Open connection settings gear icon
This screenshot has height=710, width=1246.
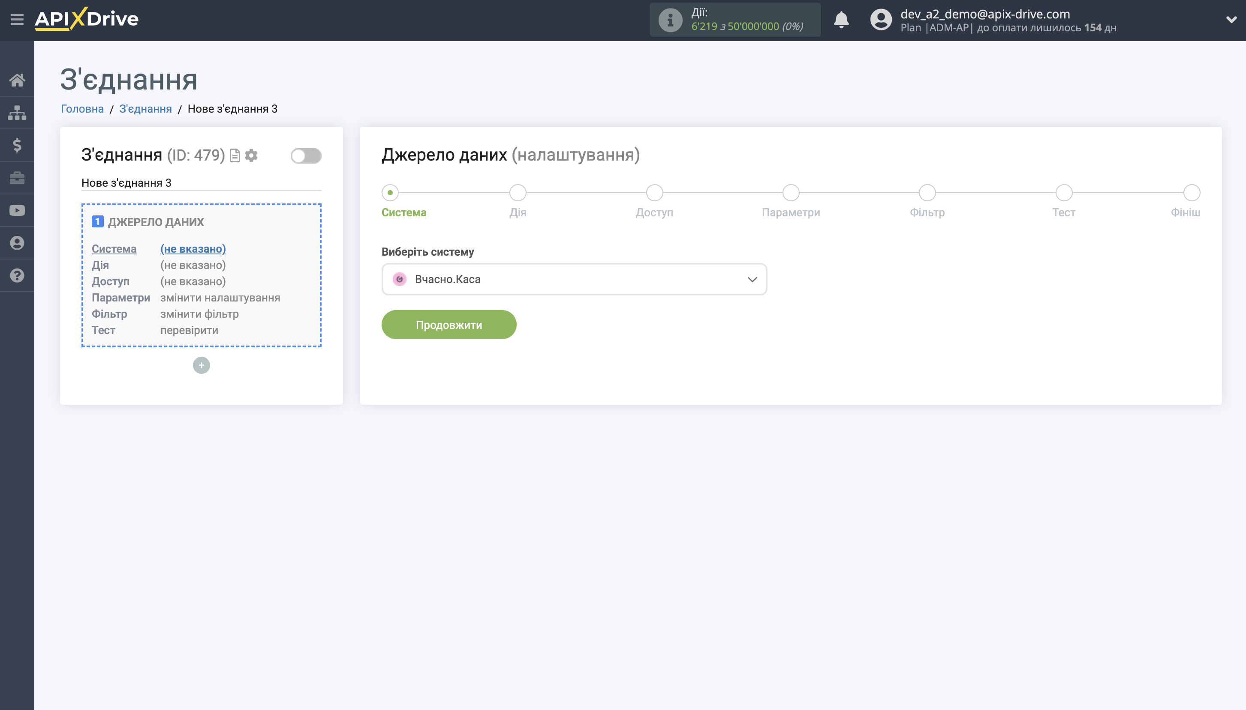click(x=251, y=155)
